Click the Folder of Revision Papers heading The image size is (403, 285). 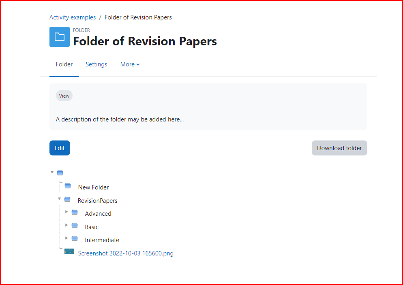pyautogui.click(x=145, y=41)
